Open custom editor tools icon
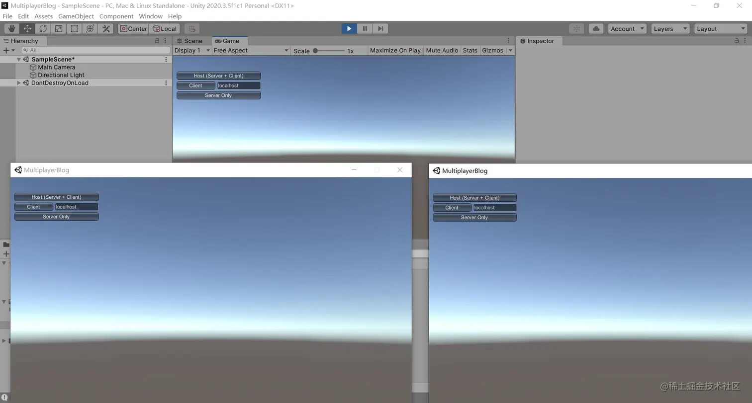This screenshot has height=403, width=752. click(x=106, y=29)
